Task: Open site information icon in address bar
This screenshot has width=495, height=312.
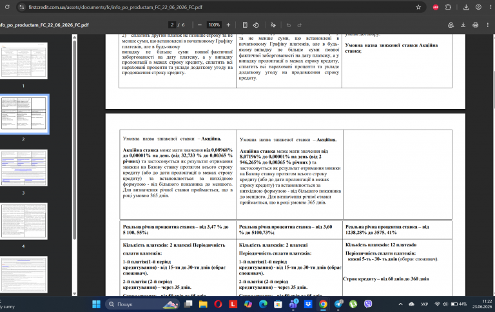Action: [x=21, y=7]
